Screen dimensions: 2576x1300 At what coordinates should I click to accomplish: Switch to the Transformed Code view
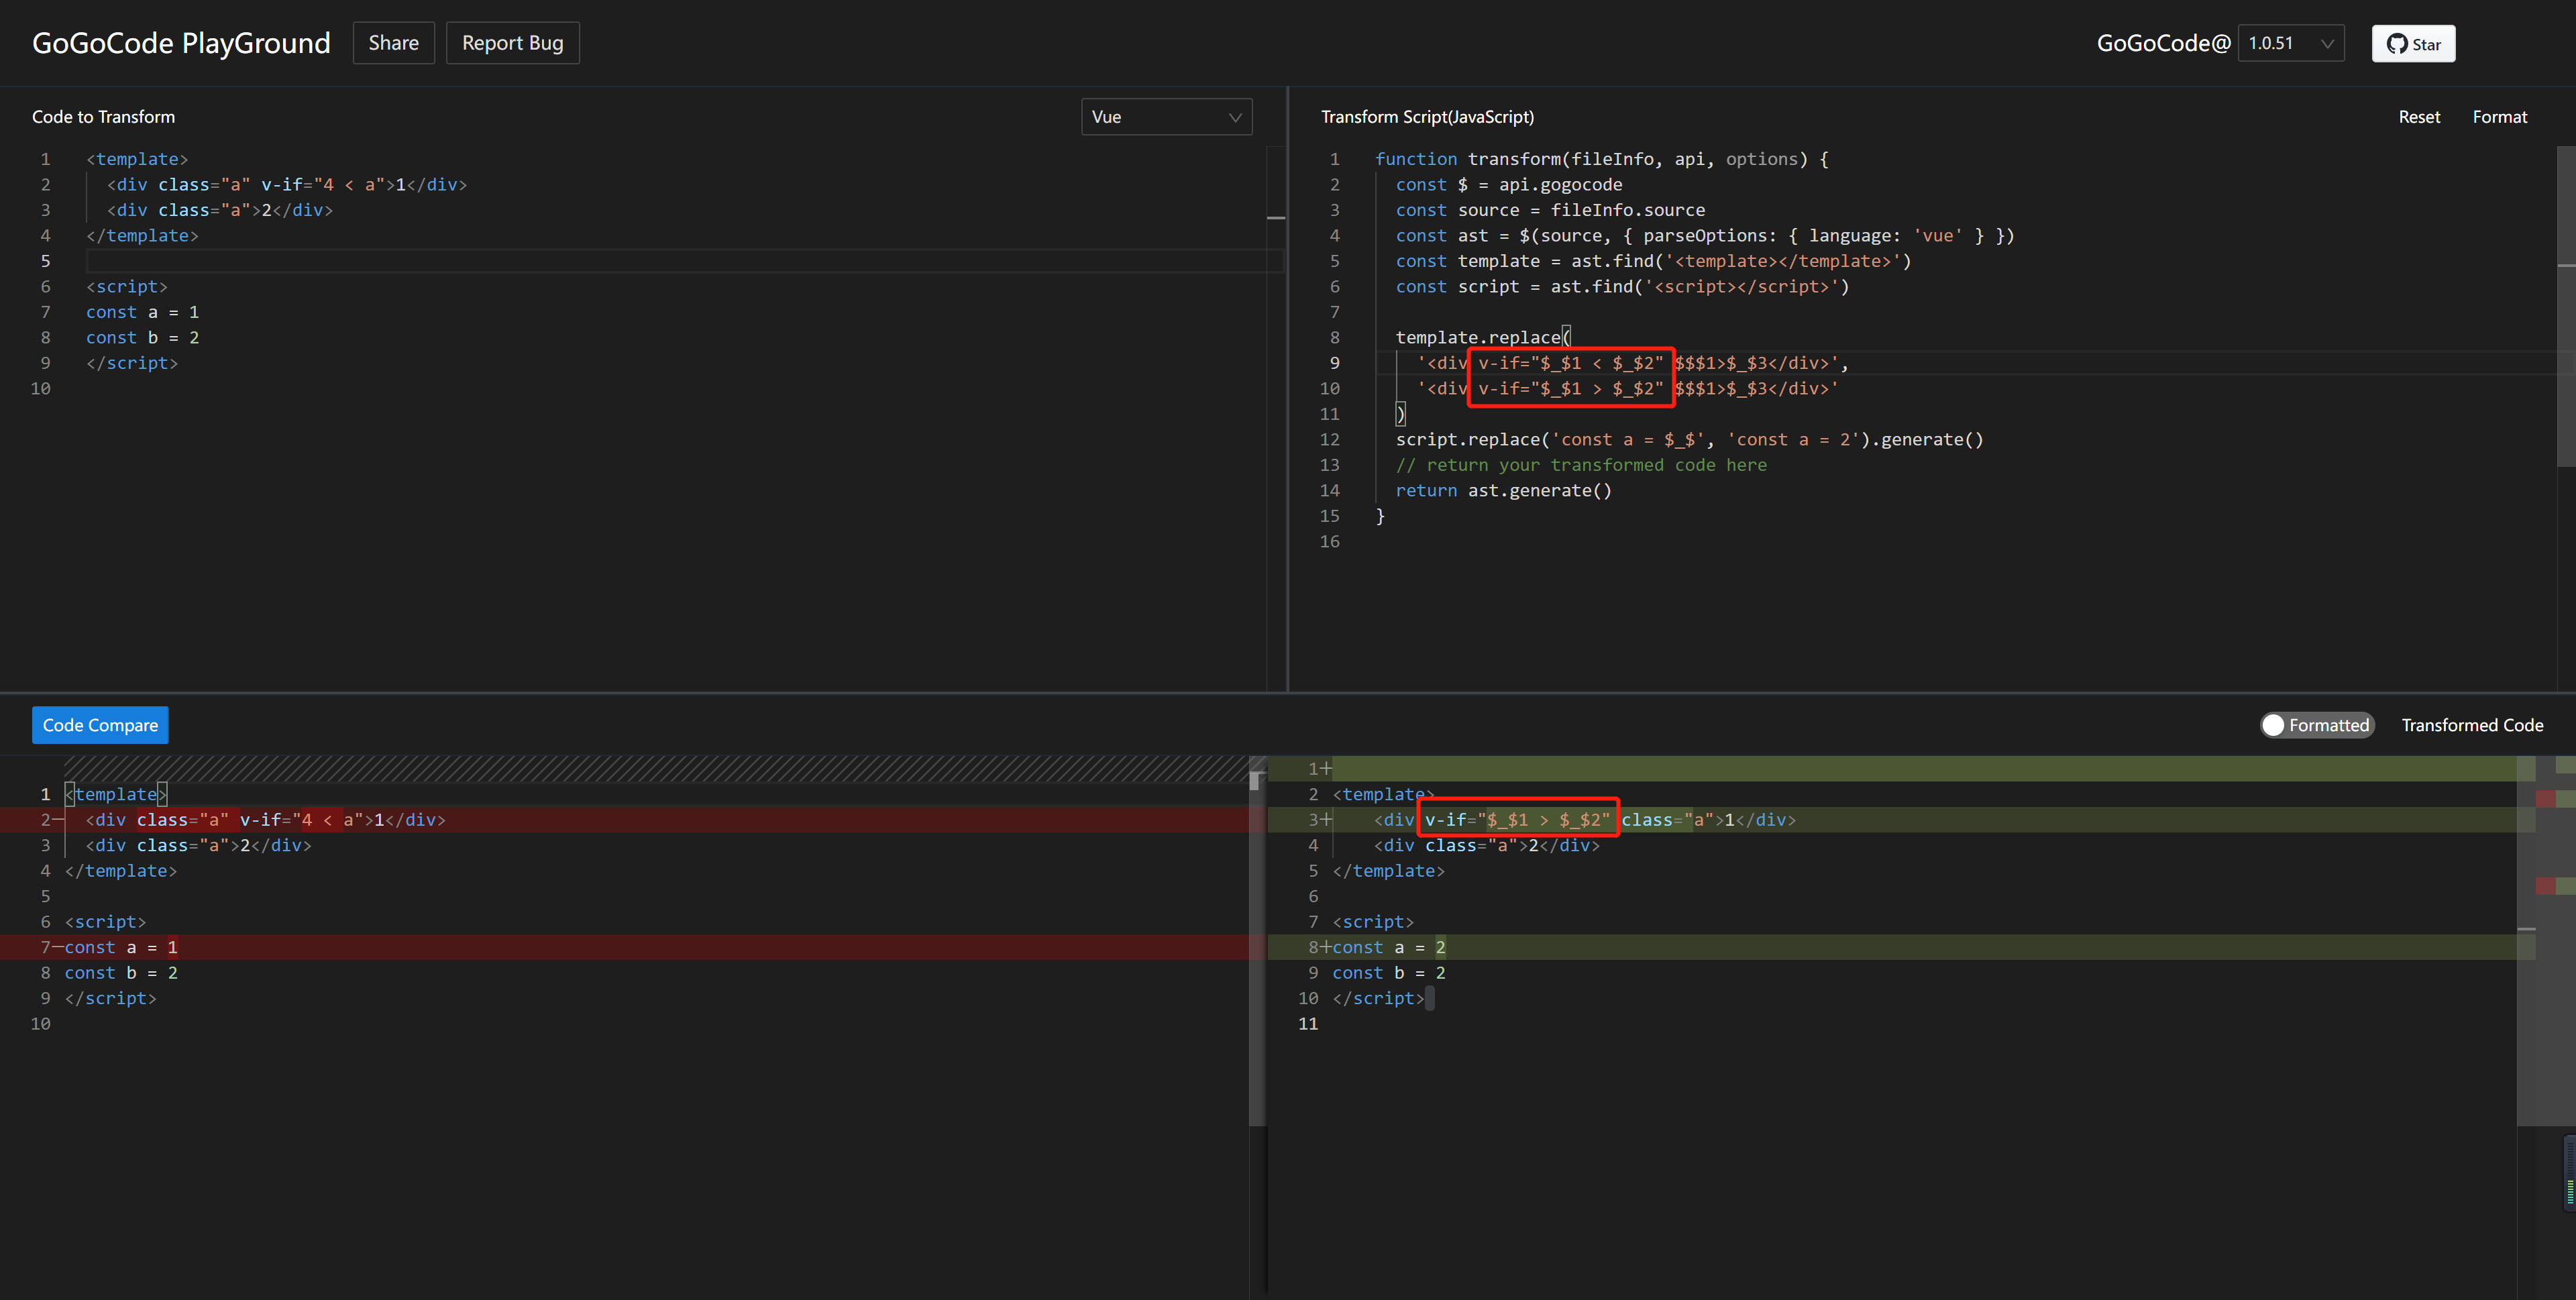(2472, 724)
